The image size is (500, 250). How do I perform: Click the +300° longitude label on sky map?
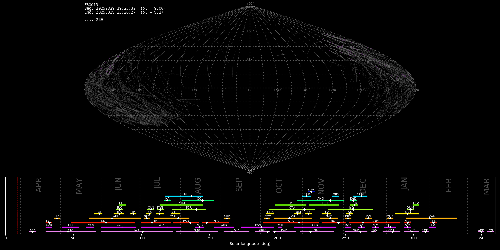(x=305, y=90)
